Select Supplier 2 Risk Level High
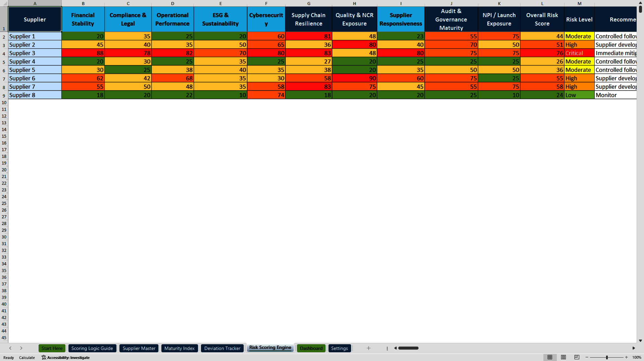This screenshot has height=361, width=644. (x=579, y=45)
